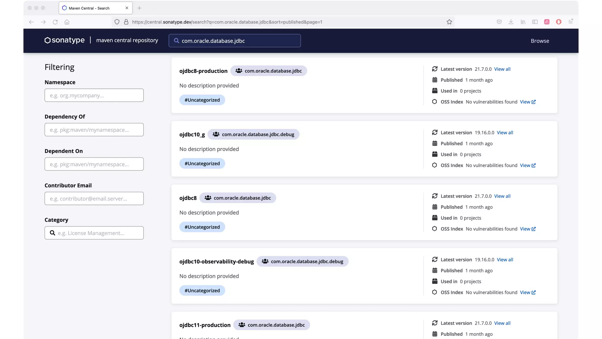Open the Pocket save icon
Screen dimensions: 602x339
pyautogui.click(x=499, y=22)
